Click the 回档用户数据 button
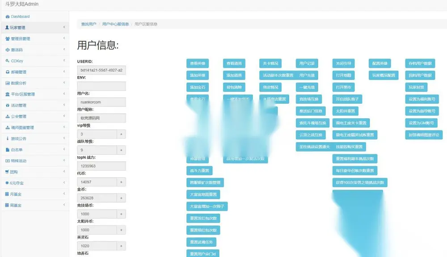 (x=420, y=75)
